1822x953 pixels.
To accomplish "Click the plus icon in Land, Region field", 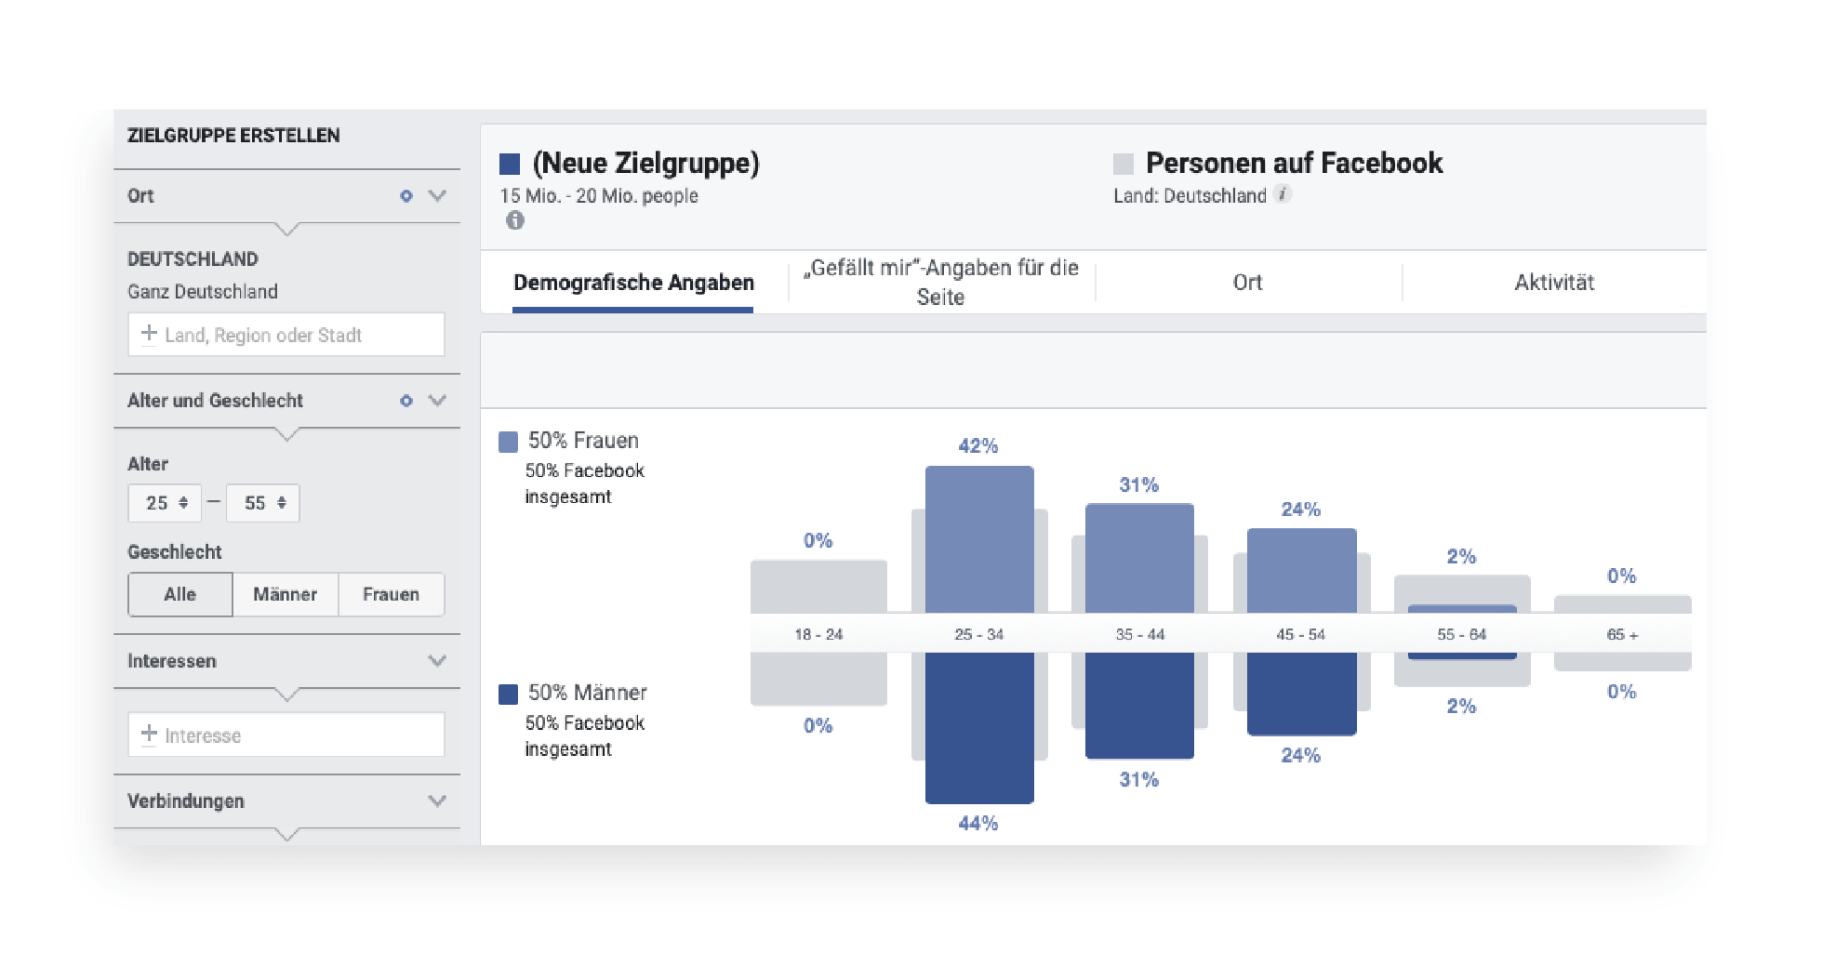I will click(x=149, y=333).
